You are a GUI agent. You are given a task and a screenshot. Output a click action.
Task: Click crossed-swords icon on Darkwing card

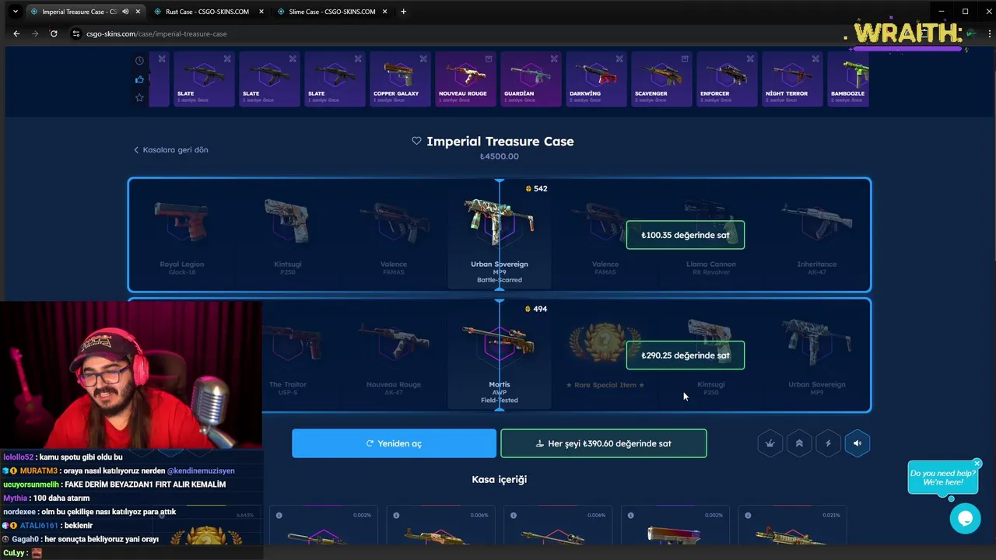click(619, 58)
